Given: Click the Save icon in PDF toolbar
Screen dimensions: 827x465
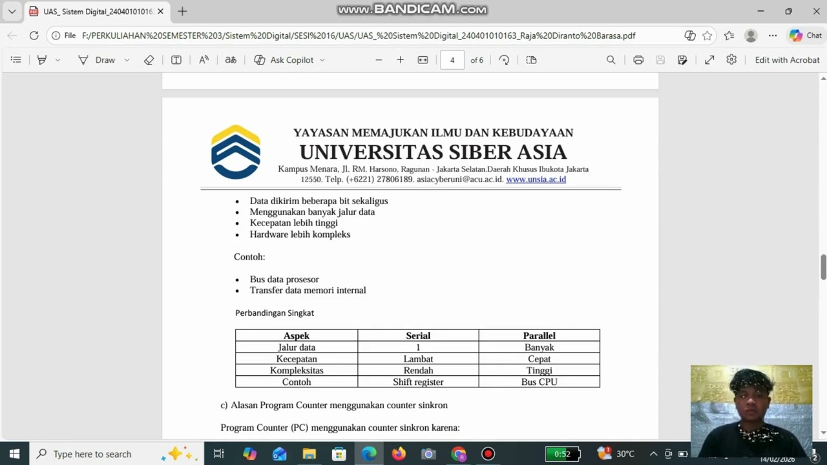Looking at the screenshot, I should coord(660,60).
